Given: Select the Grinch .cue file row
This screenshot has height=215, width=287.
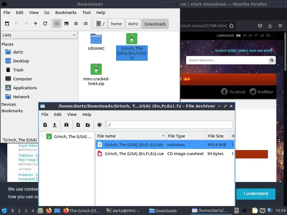Looking at the screenshot, I should (165, 154).
